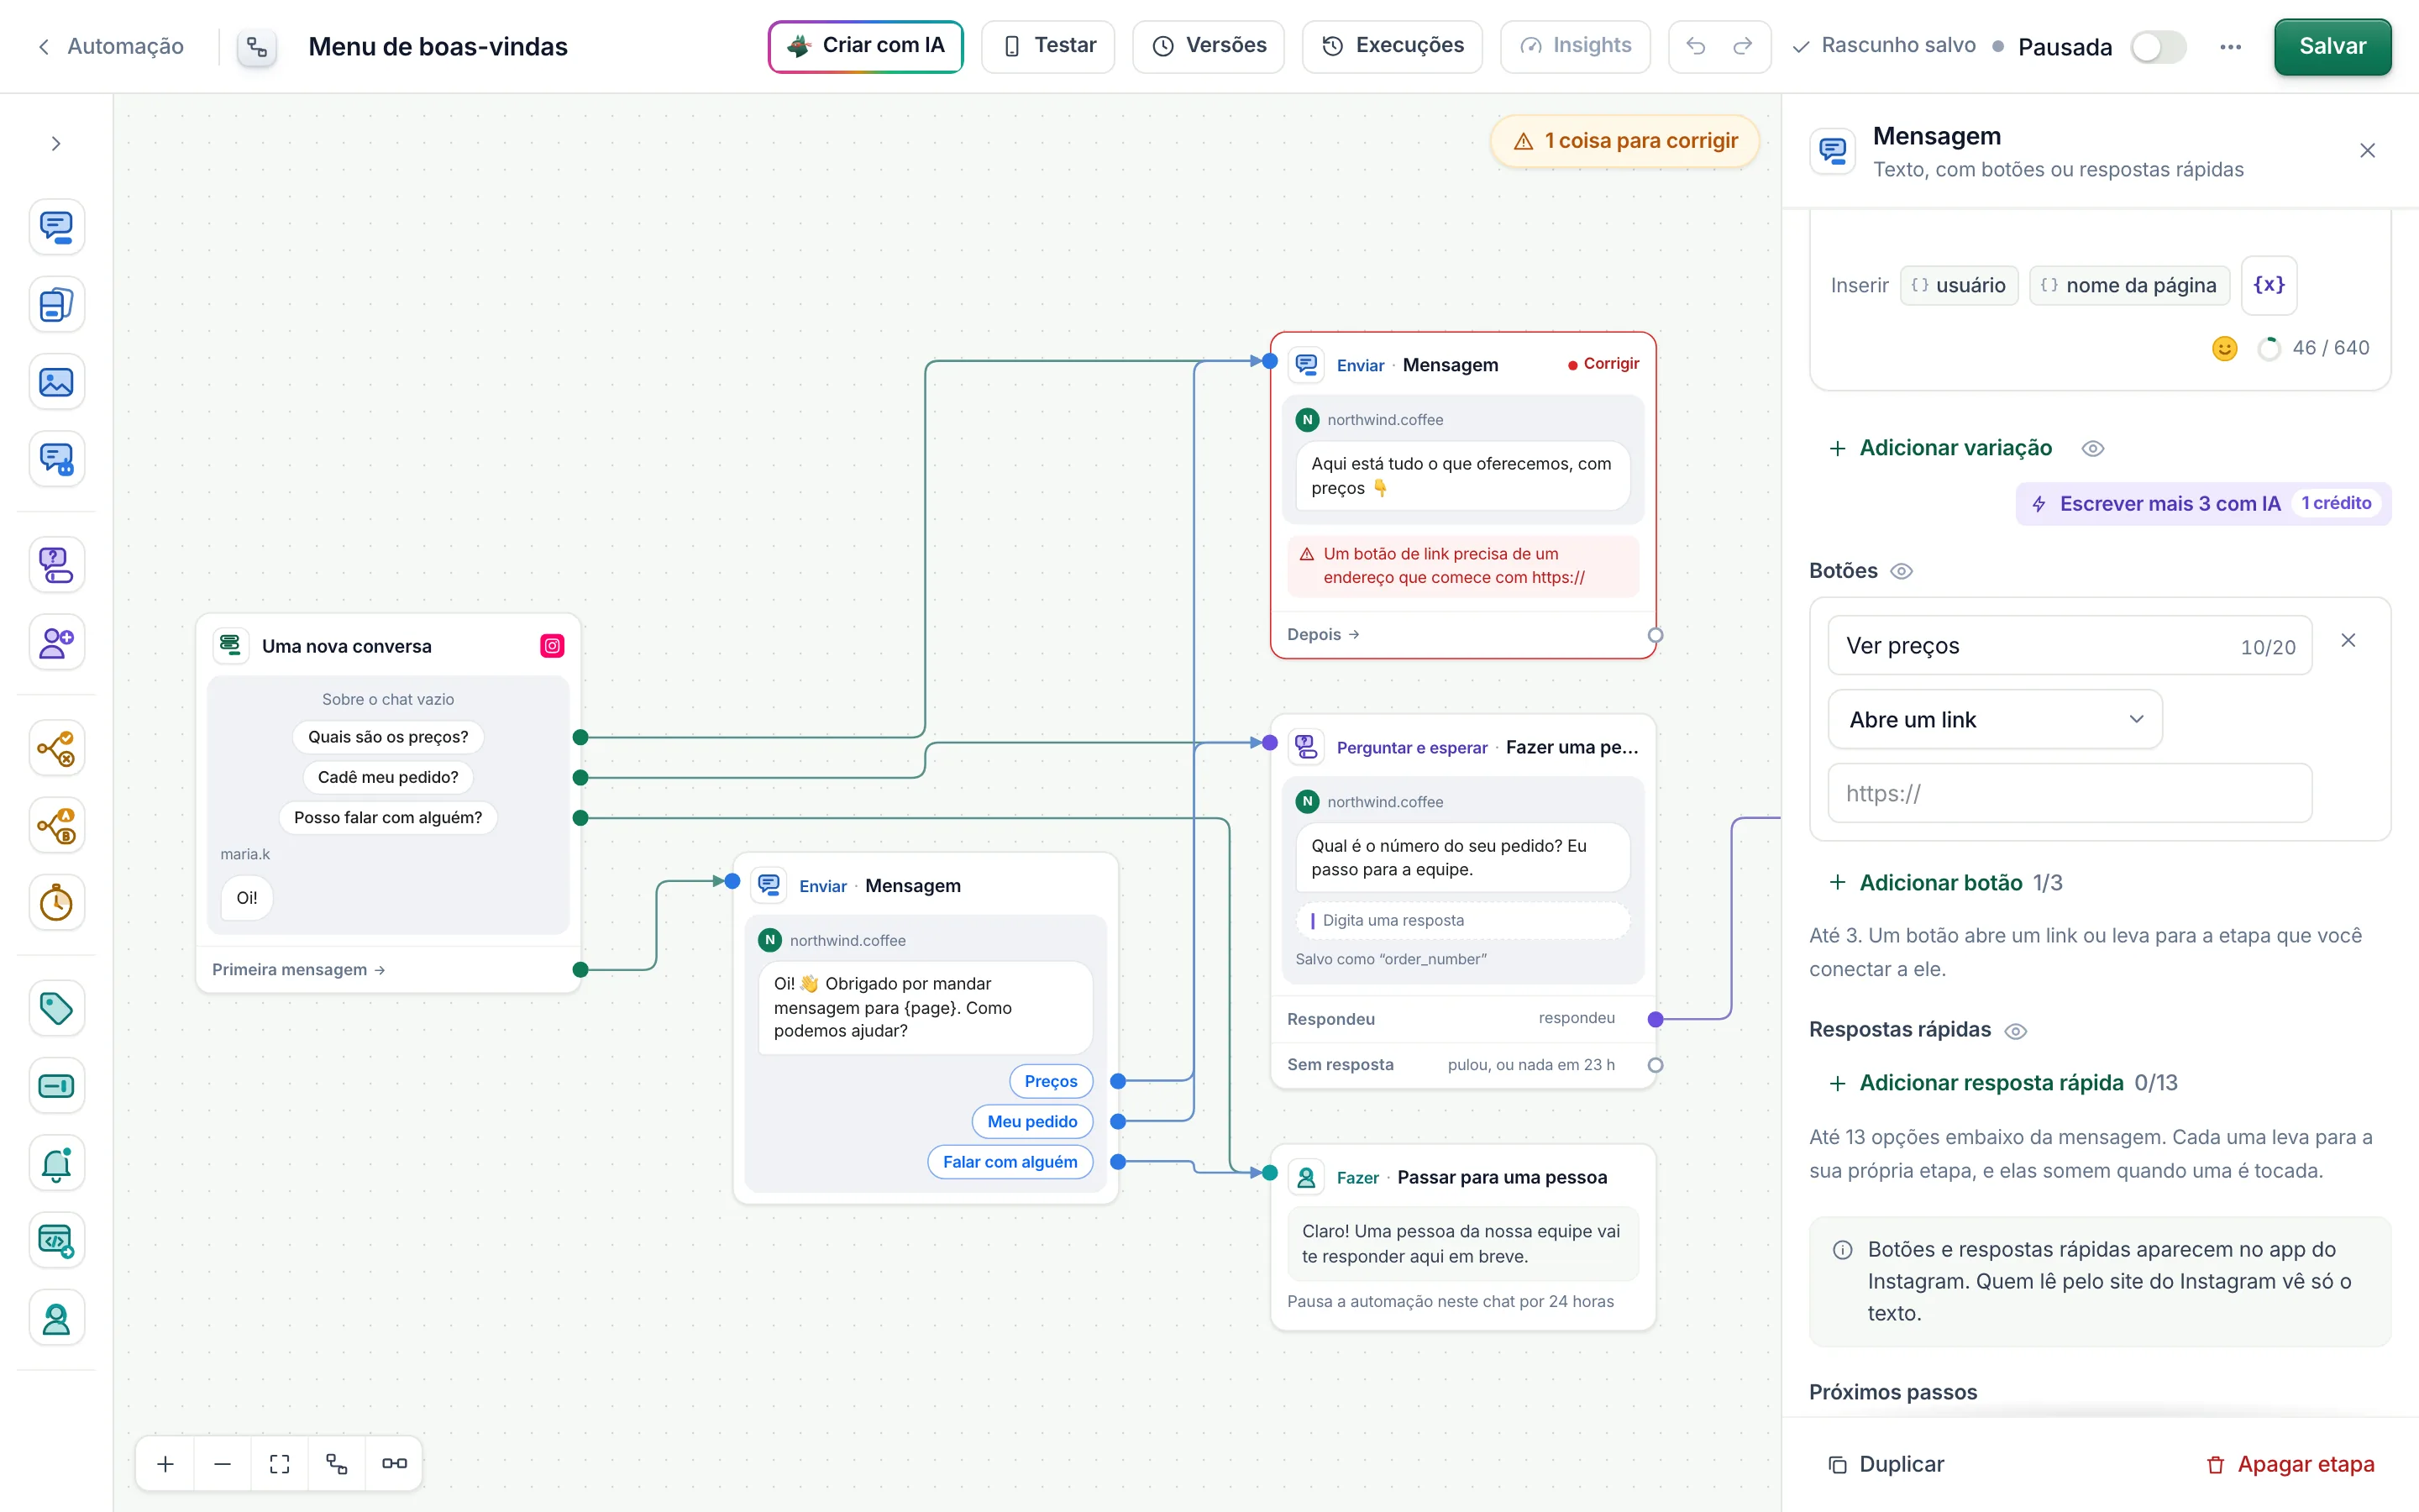Click the fit-to-screen icon
Screen dimensions: 2419x1512
[280, 1463]
